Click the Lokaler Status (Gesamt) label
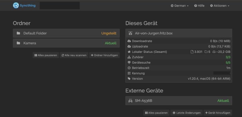 [149, 52]
